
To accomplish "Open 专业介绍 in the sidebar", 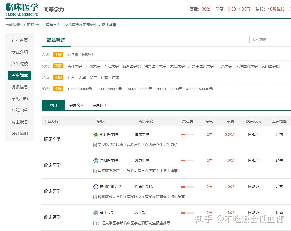I will tap(20, 52).
